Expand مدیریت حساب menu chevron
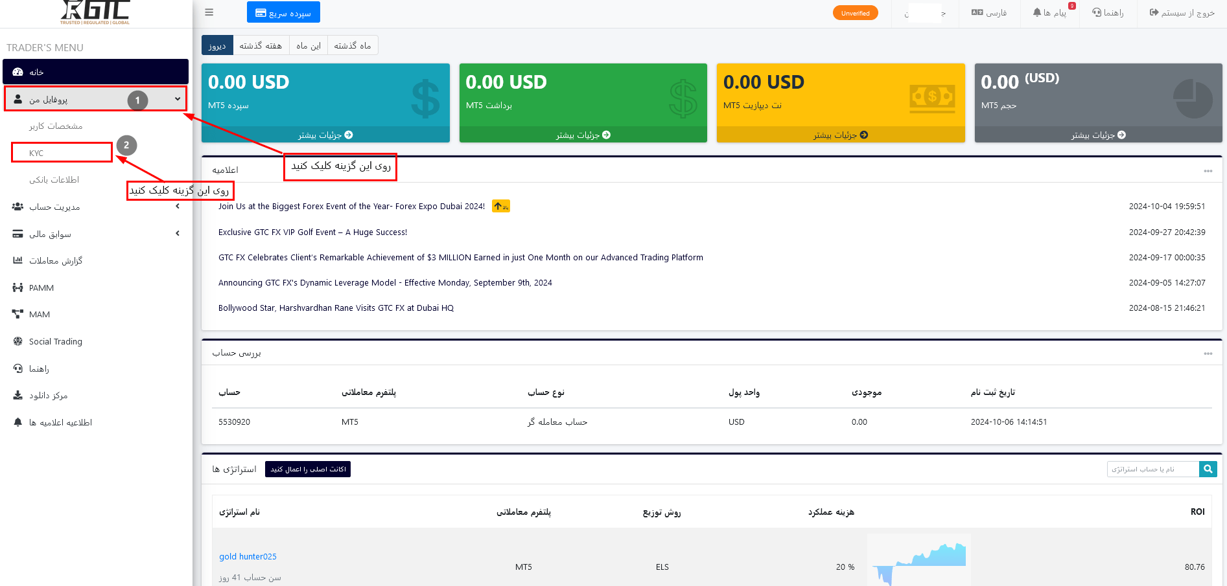The width and height of the screenshot is (1227, 586). 178,207
